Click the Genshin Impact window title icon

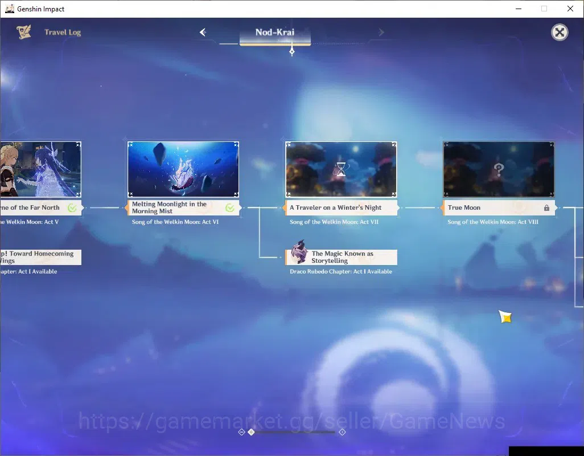9,9
